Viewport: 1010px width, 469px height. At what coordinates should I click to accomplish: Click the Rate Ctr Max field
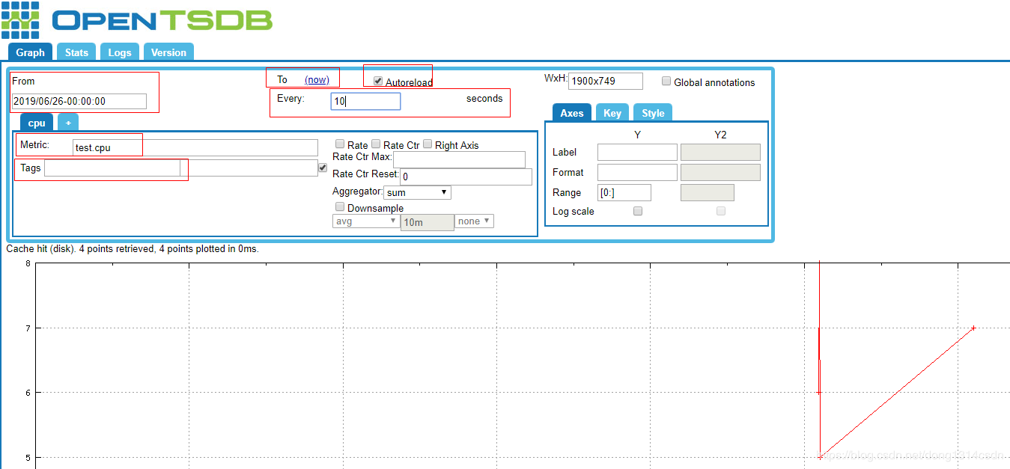click(459, 159)
